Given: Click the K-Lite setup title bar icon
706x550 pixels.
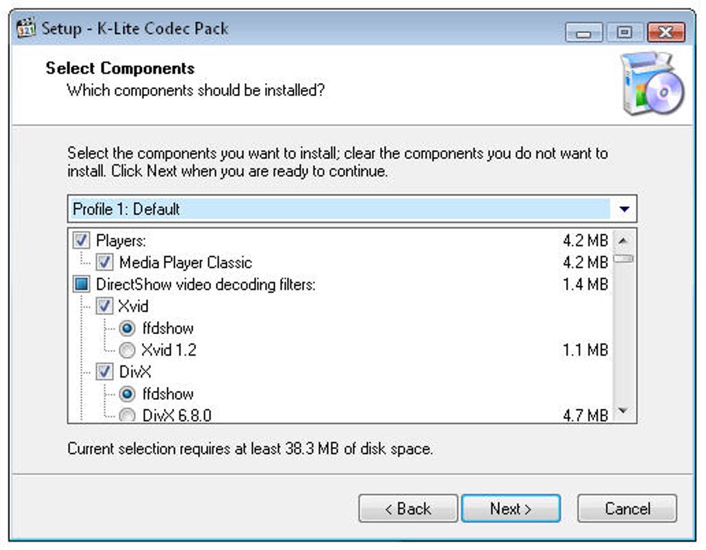Looking at the screenshot, I should pyautogui.click(x=26, y=29).
